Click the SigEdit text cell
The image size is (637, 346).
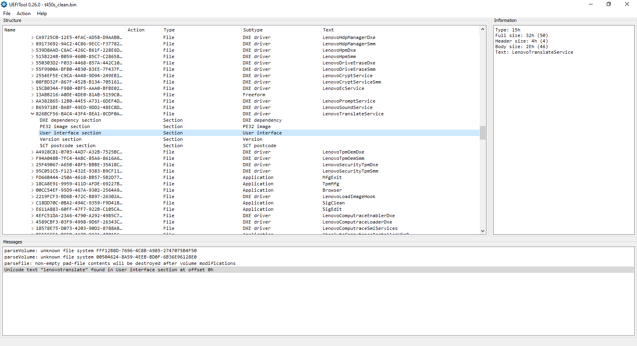[332, 209]
